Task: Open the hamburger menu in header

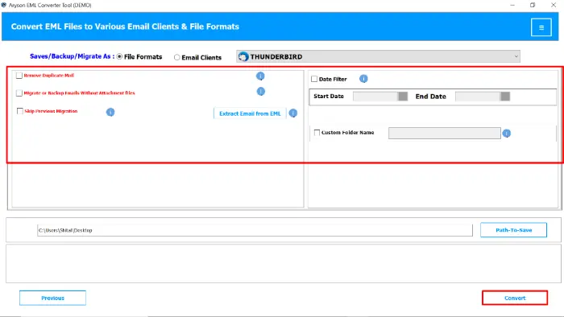Action: pos(541,27)
